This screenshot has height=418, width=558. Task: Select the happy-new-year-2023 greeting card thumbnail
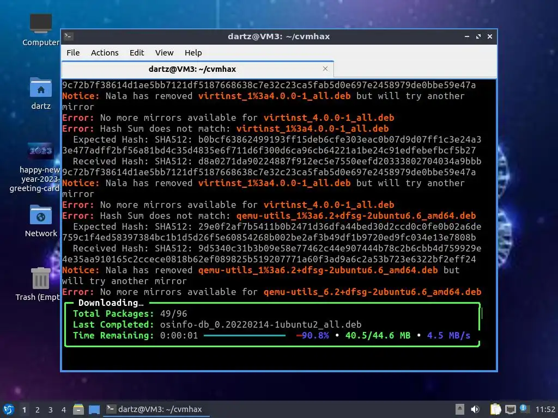[x=40, y=151]
